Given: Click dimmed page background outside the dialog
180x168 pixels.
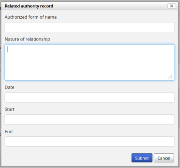Looking at the screenshot, I should tap(179, 84).
